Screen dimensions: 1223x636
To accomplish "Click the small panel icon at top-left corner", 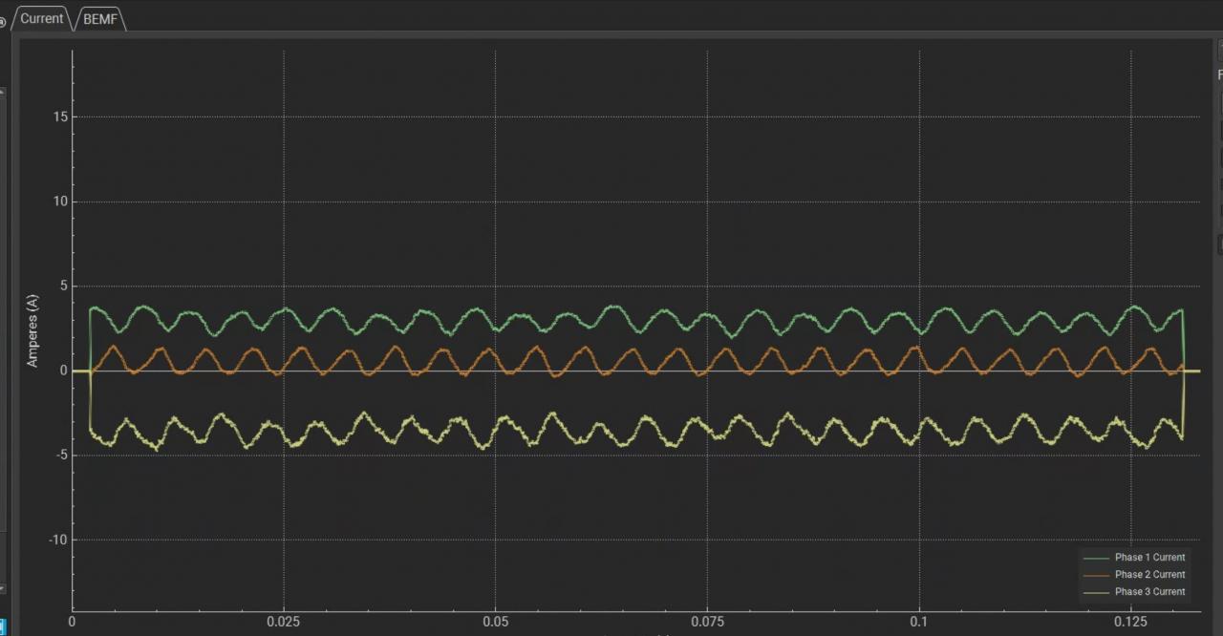I will click(x=4, y=21).
